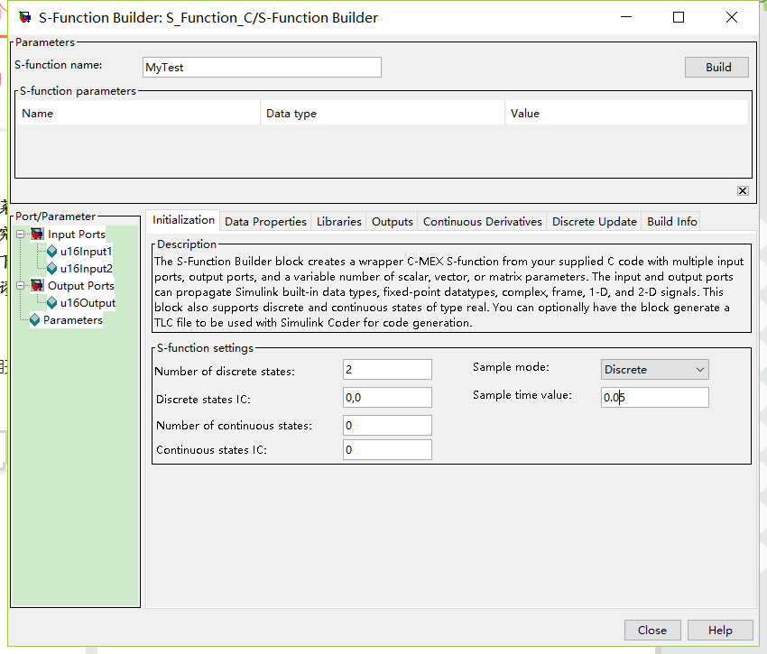The width and height of the screenshot is (767, 654).
Task: Select u16Output in the port tree
Action: (88, 303)
